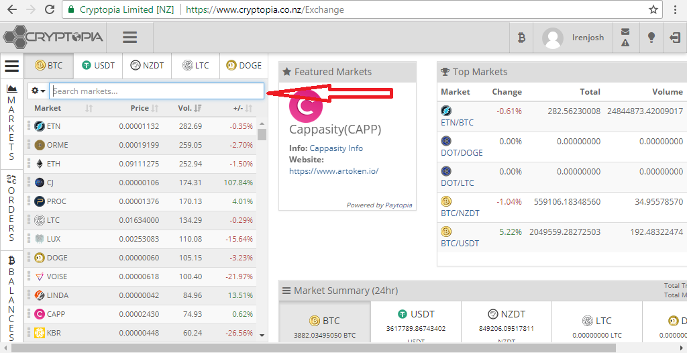The height and width of the screenshot is (353, 687).
Task: Click the horizontal page scrollbar
Action: tap(313, 348)
